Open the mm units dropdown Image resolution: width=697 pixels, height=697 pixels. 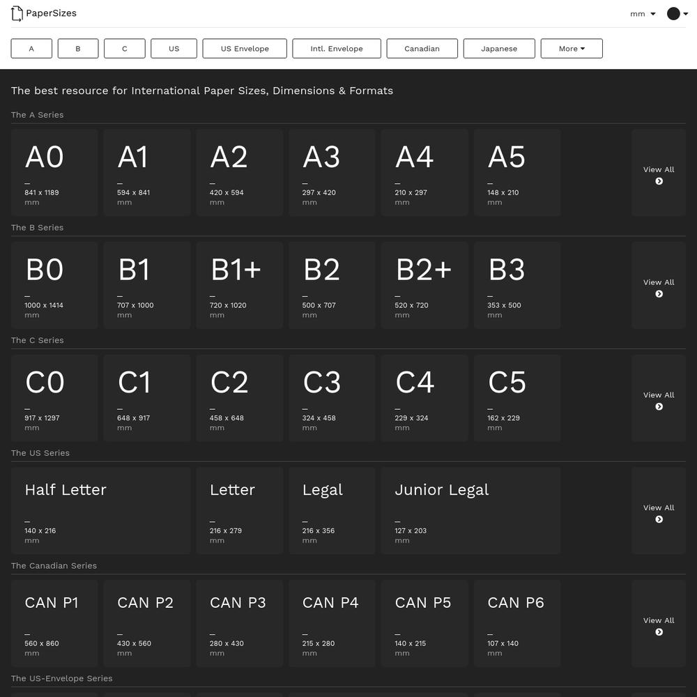point(643,14)
